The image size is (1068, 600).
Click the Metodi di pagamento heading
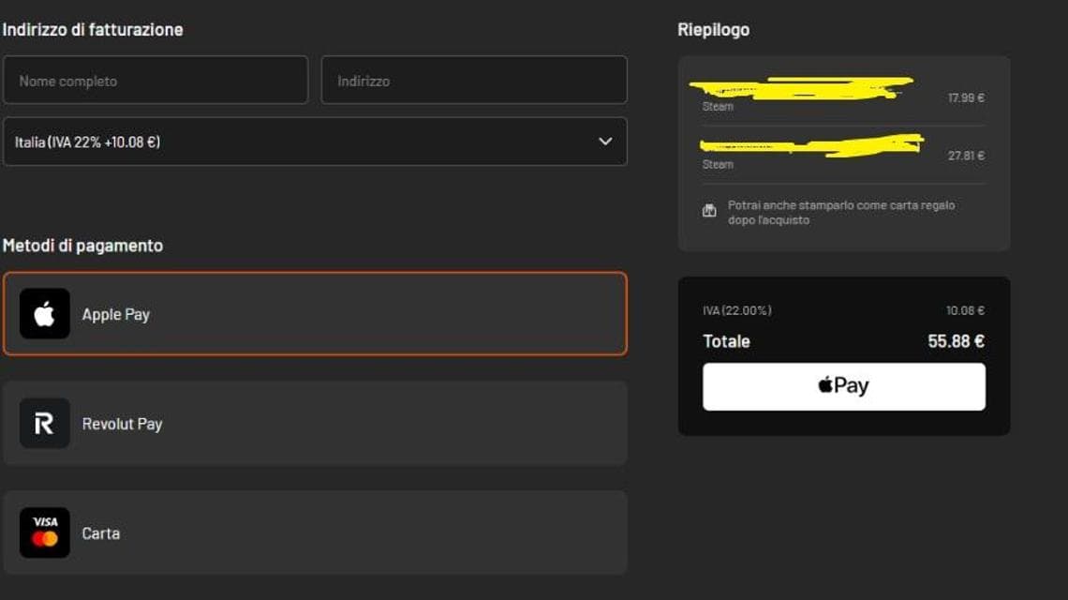[x=82, y=246]
